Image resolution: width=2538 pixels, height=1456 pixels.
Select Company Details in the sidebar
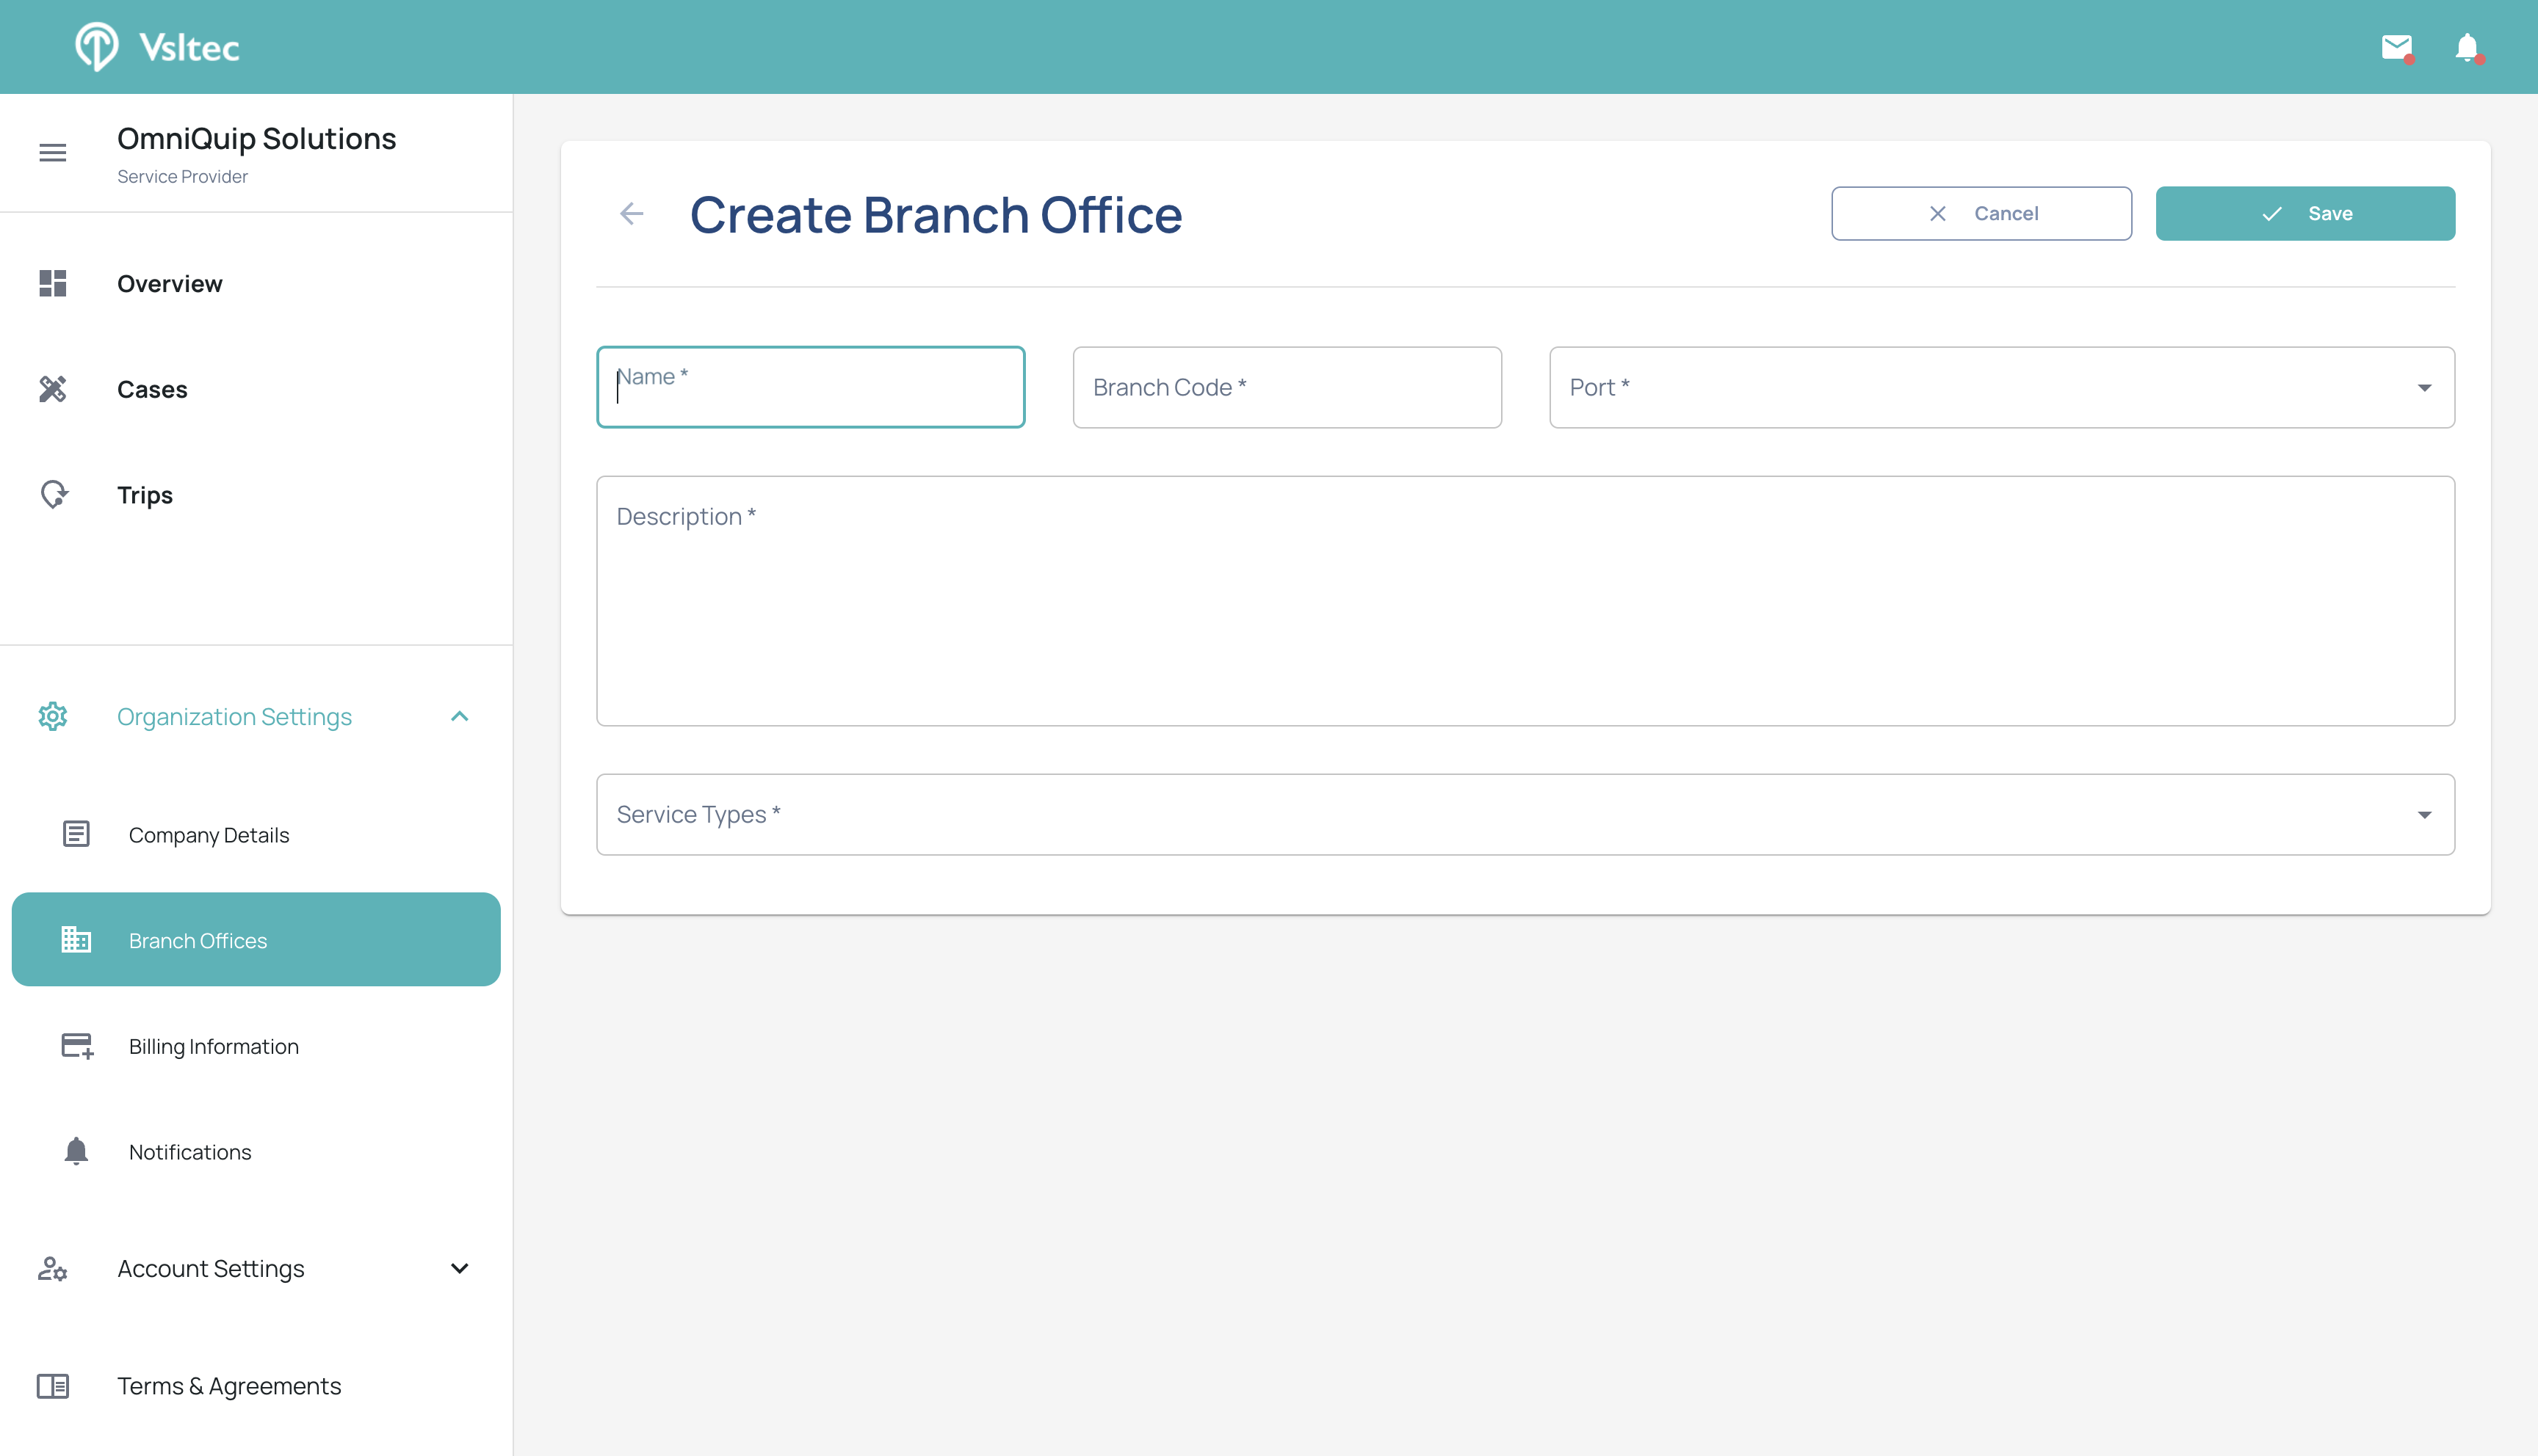click(256, 834)
